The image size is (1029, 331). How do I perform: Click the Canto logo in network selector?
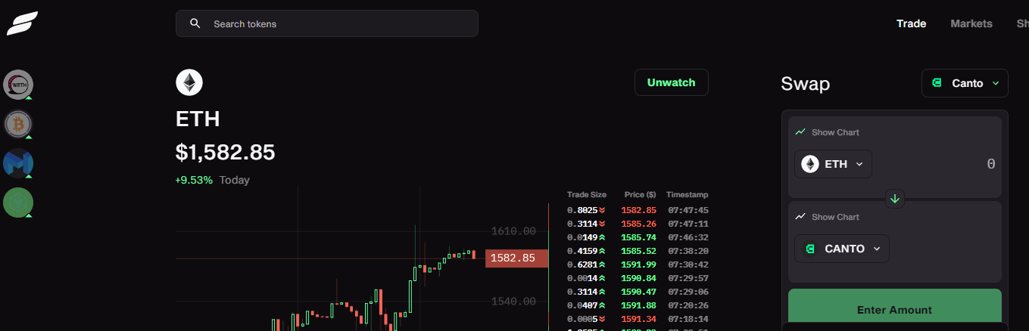coord(937,83)
